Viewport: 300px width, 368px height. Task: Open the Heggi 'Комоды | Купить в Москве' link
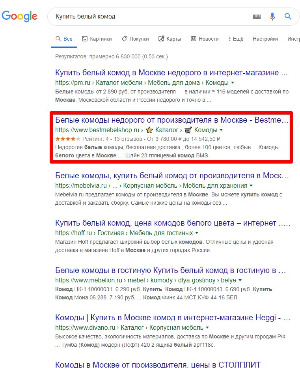[173, 318]
